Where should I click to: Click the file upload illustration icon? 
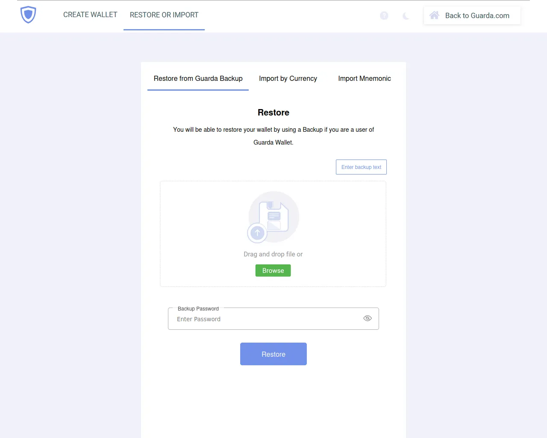[273, 217]
